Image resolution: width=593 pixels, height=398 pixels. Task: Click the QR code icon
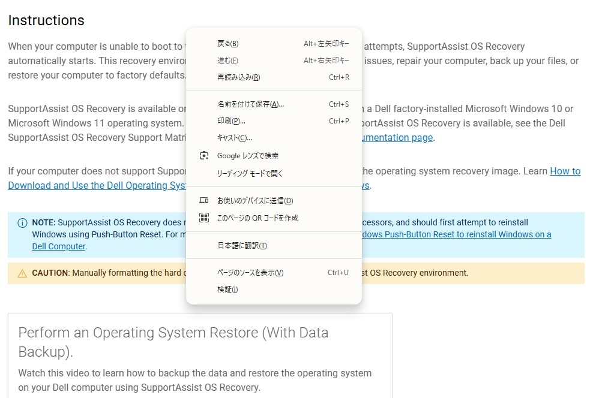(204, 218)
